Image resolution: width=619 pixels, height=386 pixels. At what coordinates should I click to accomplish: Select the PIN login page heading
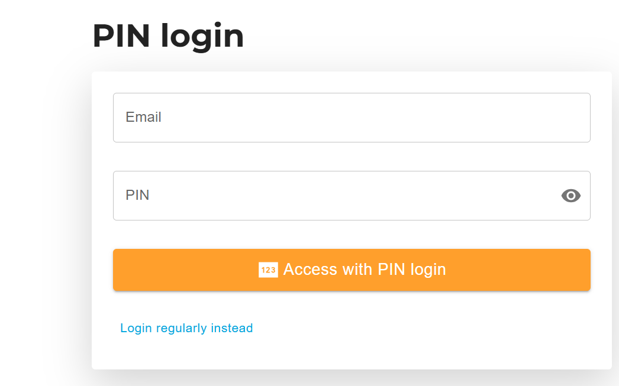point(168,36)
